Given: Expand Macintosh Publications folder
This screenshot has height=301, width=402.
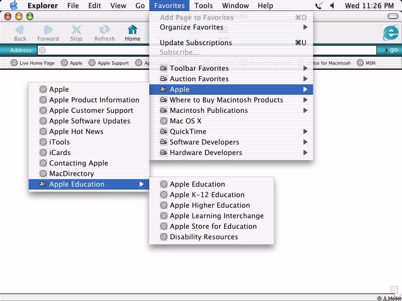Looking at the screenshot, I should (x=231, y=110).
